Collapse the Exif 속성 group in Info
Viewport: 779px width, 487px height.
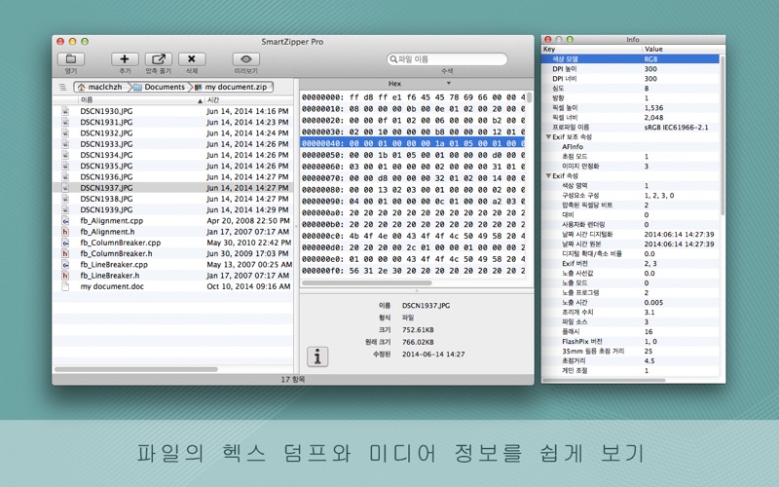click(x=548, y=176)
